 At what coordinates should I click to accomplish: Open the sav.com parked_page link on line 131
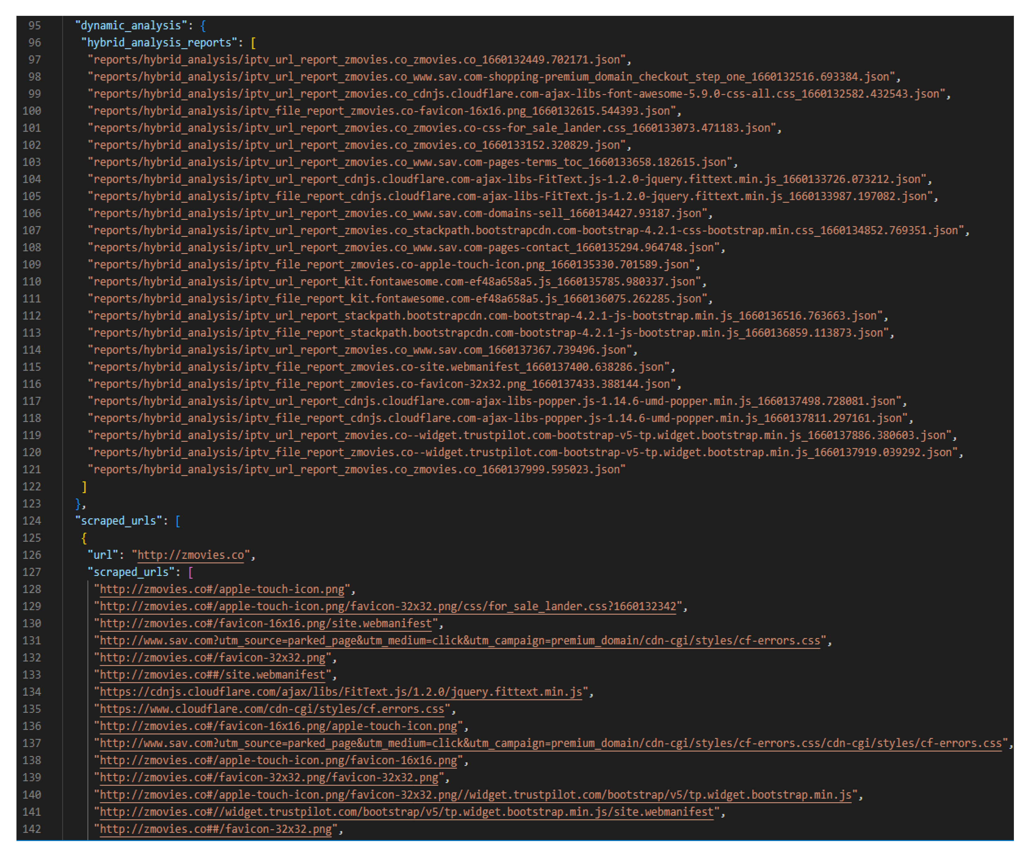[x=458, y=641]
